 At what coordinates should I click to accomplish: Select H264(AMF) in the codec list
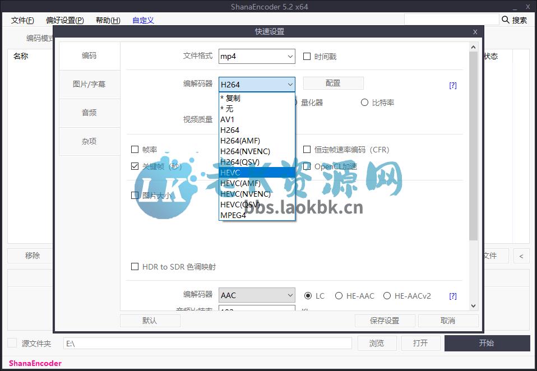pos(257,141)
